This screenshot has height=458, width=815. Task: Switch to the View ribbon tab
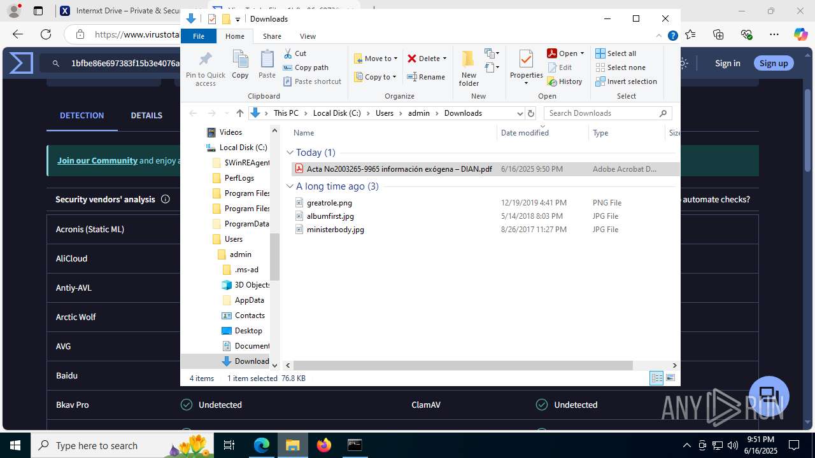[308, 36]
